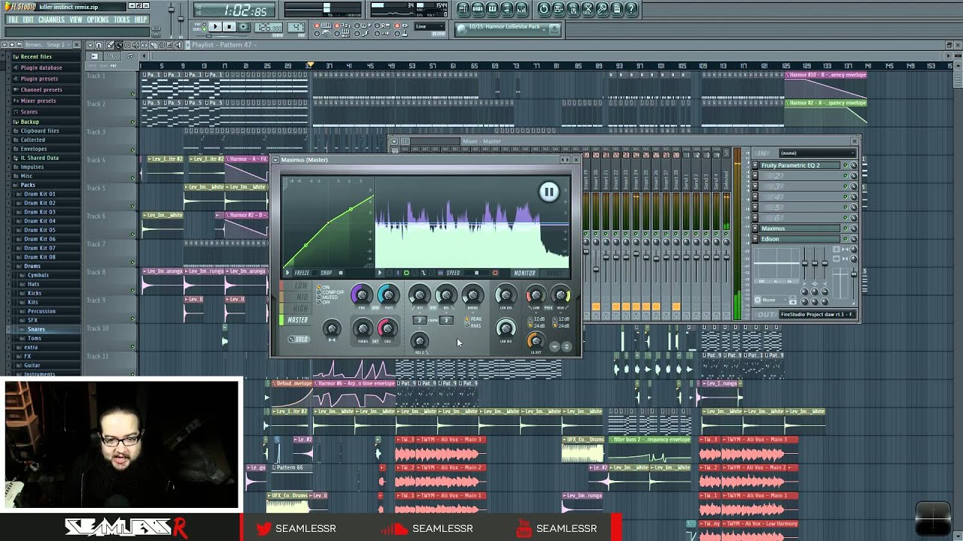Select the paint brush tool in playlist
This screenshot has width=963, height=541.
119,45
